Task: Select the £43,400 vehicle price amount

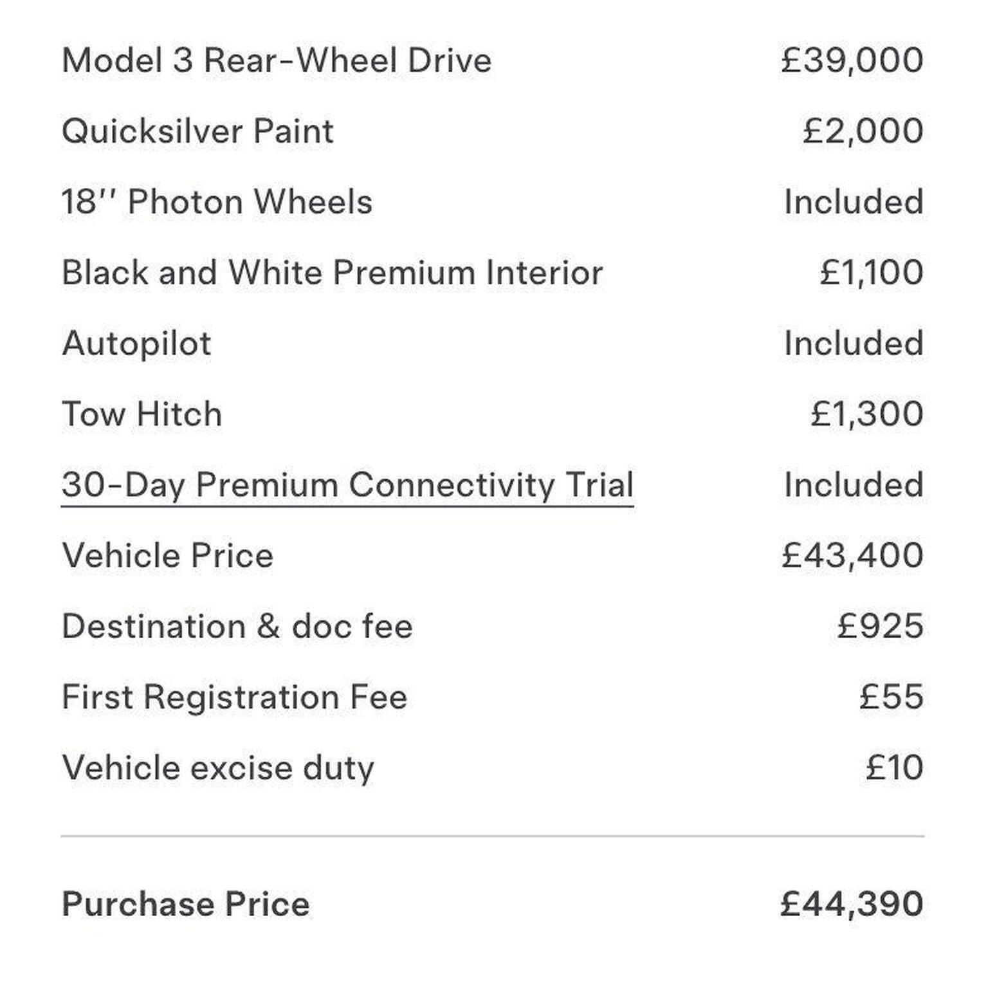Action: 852,556
